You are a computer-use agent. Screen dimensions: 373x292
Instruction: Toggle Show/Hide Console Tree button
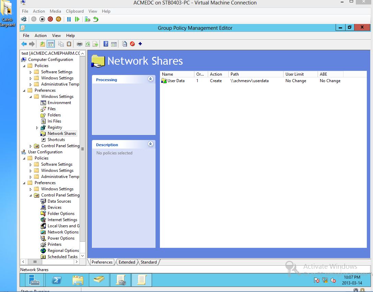(51, 44)
